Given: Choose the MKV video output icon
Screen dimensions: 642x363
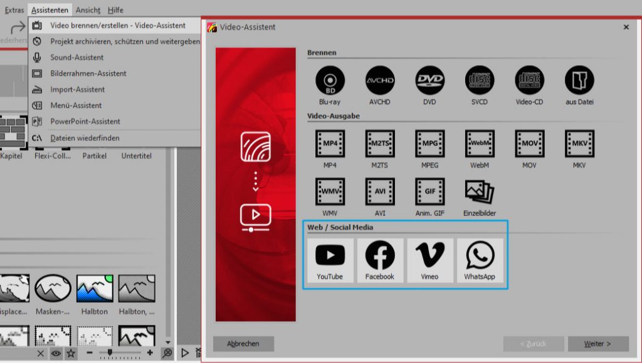Looking at the screenshot, I should (579, 144).
